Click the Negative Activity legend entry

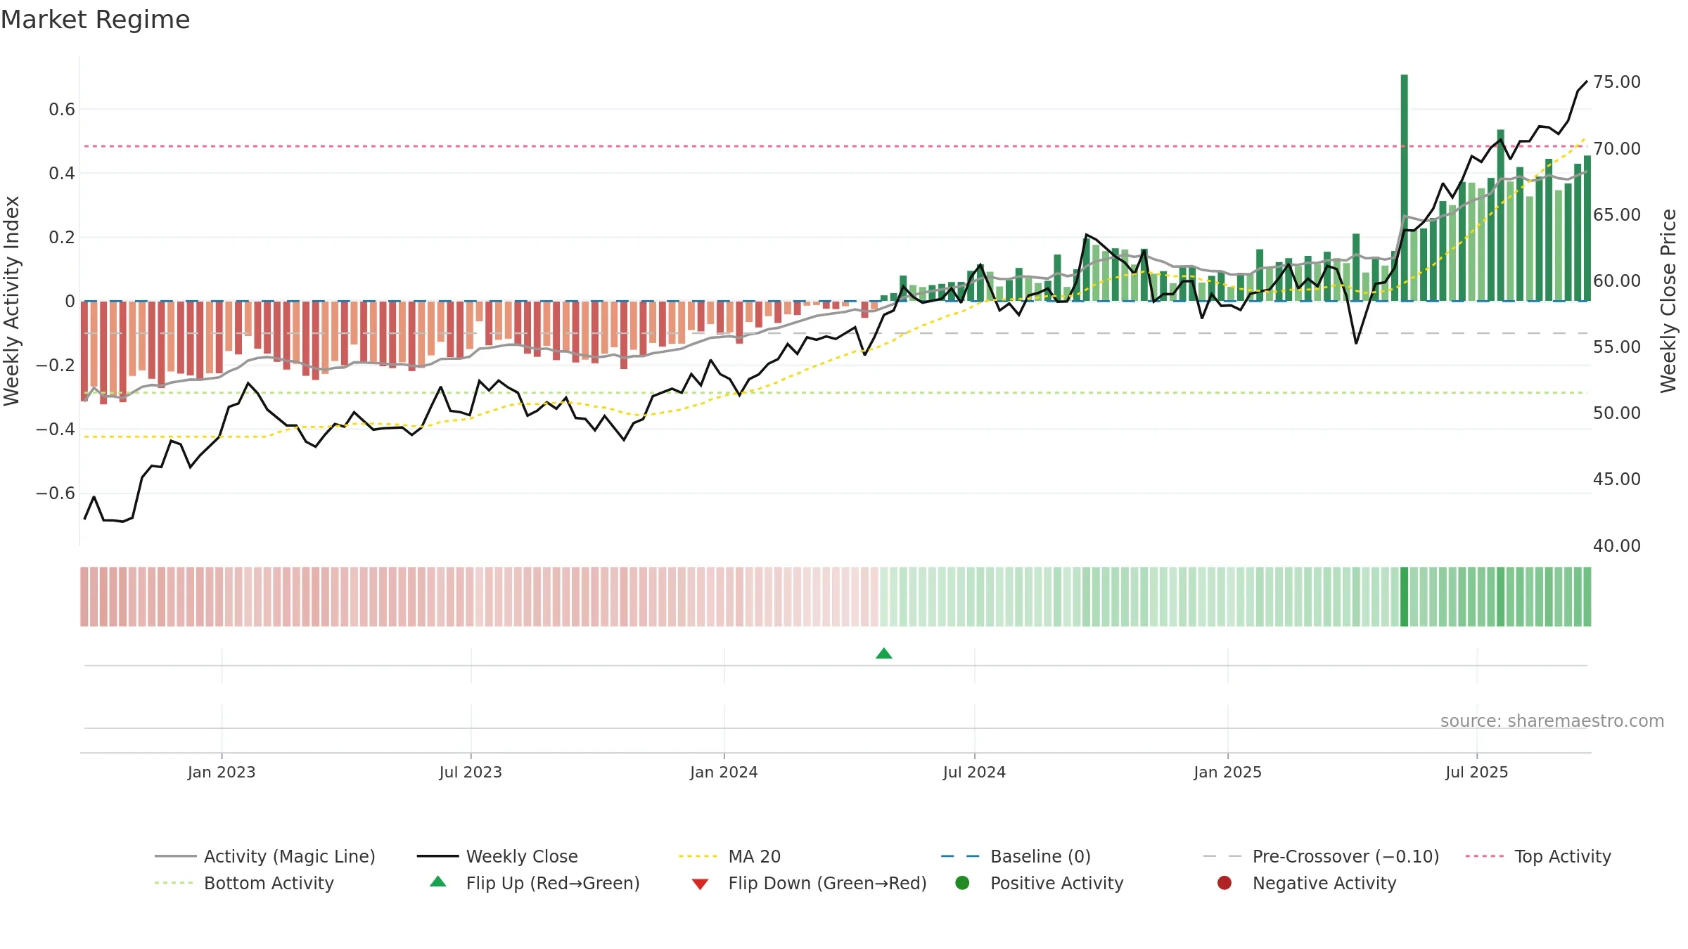[x=1307, y=883]
